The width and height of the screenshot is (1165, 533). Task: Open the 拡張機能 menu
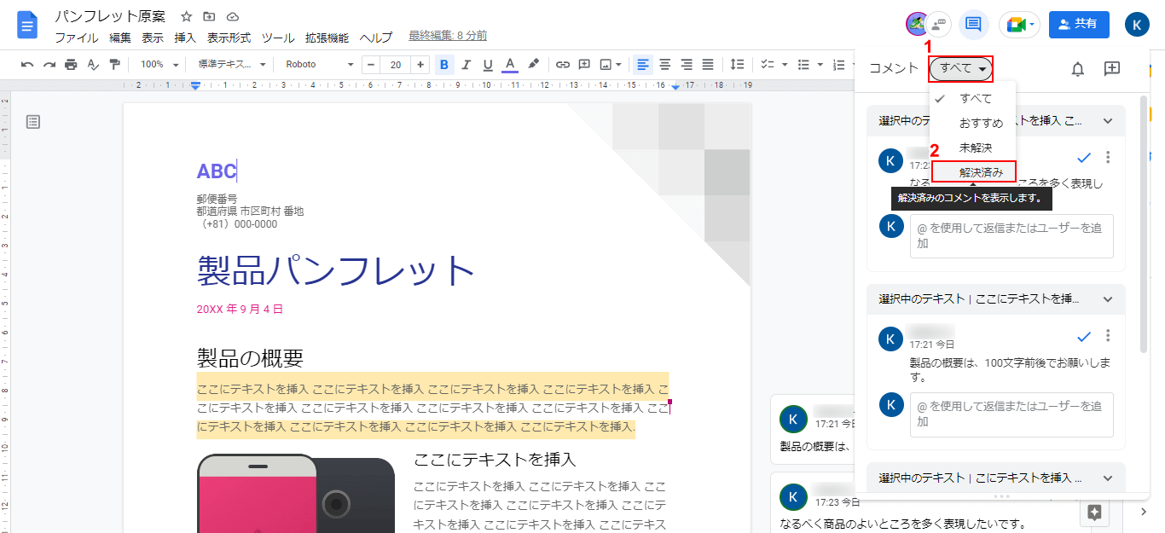(327, 38)
